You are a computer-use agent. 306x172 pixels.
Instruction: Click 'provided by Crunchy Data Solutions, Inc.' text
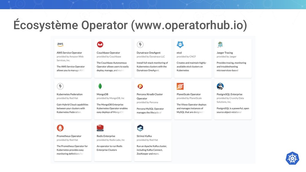point(230,100)
